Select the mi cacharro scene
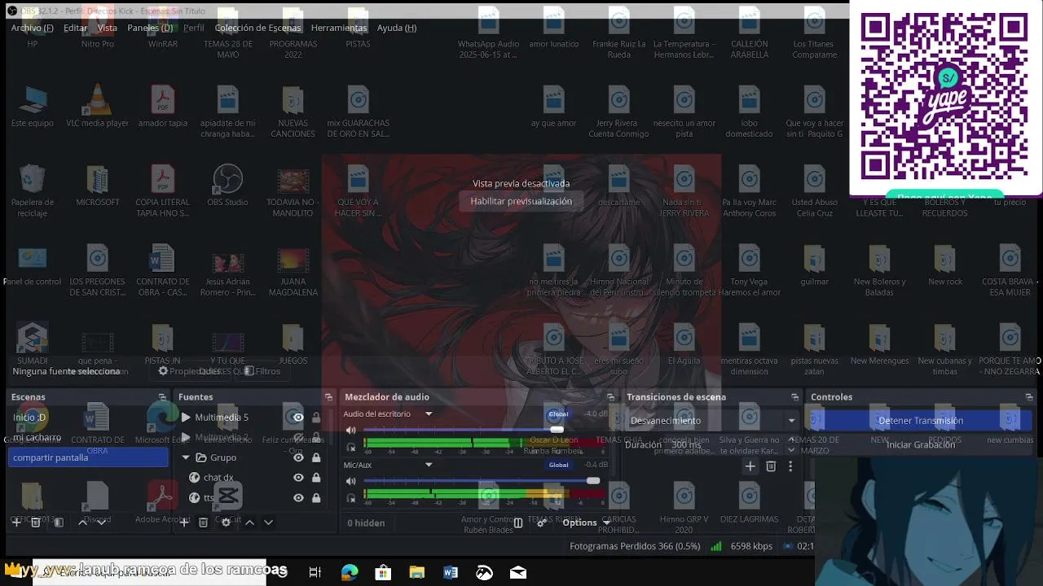 (x=87, y=438)
